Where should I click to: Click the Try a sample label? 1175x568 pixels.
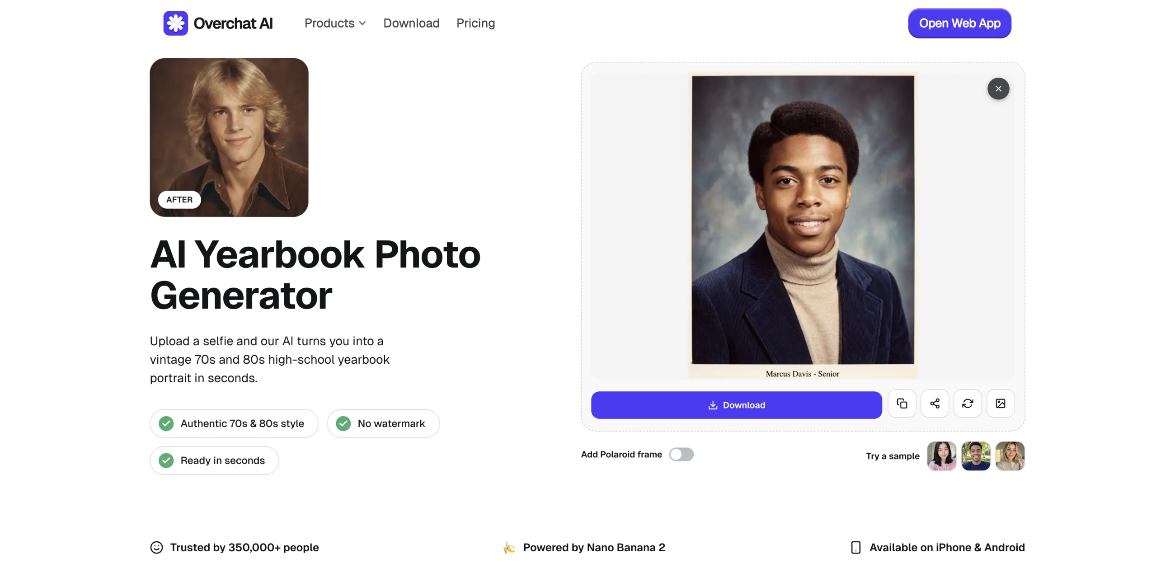893,456
